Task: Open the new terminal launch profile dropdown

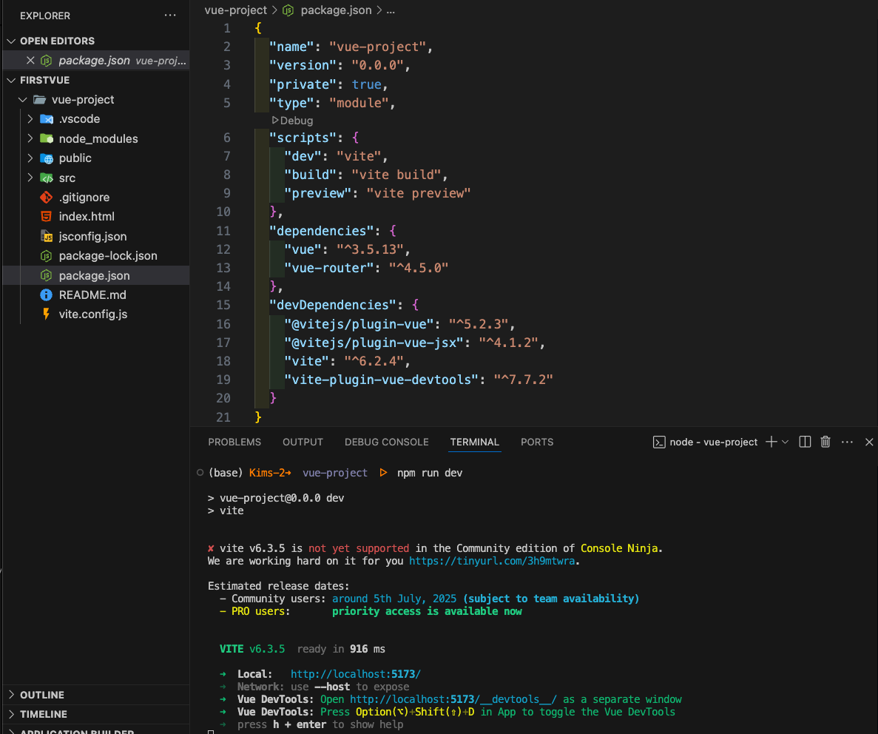Action: click(785, 442)
